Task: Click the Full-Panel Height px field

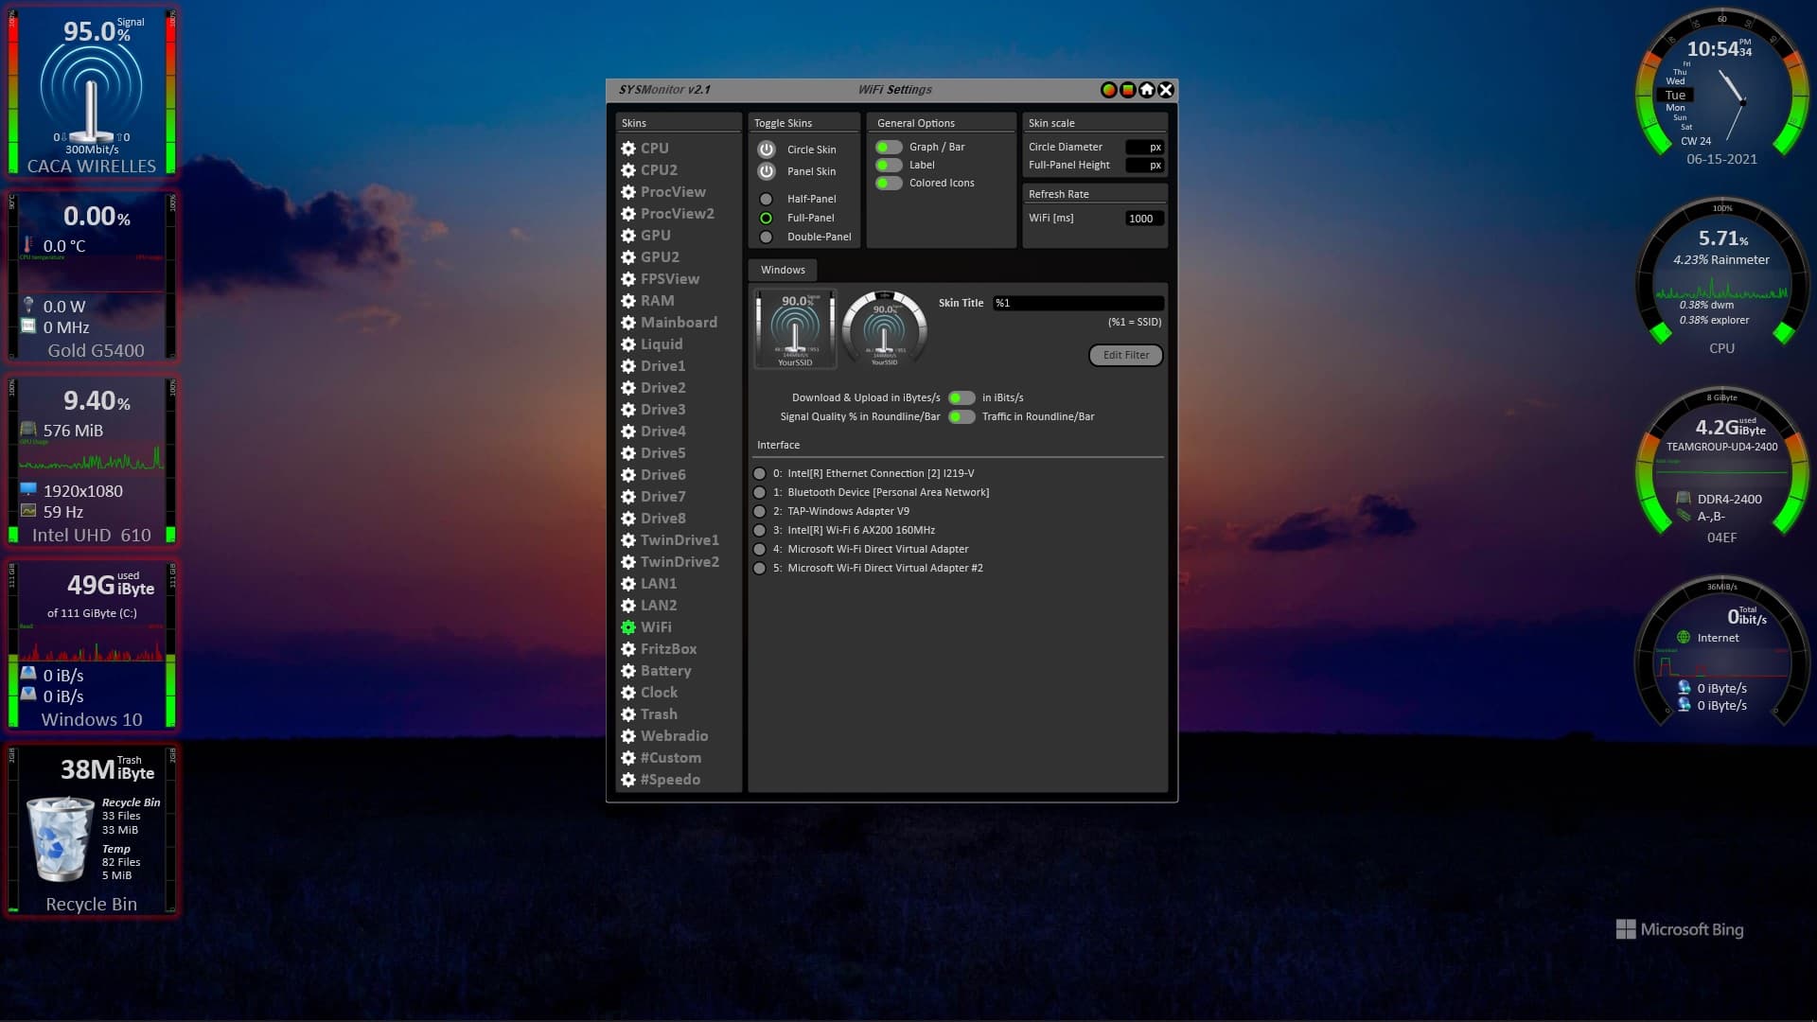Action: pyautogui.click(x=1144, y=166)
